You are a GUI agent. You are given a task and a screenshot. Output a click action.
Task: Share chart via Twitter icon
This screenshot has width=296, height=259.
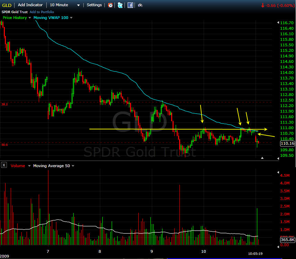[x=120, y=5]
